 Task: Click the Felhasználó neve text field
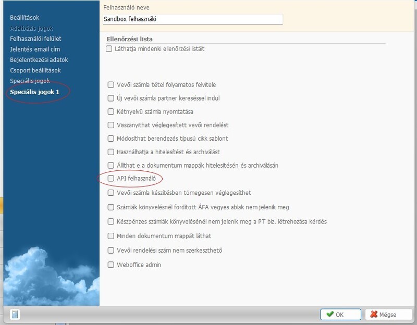(192, 19)
